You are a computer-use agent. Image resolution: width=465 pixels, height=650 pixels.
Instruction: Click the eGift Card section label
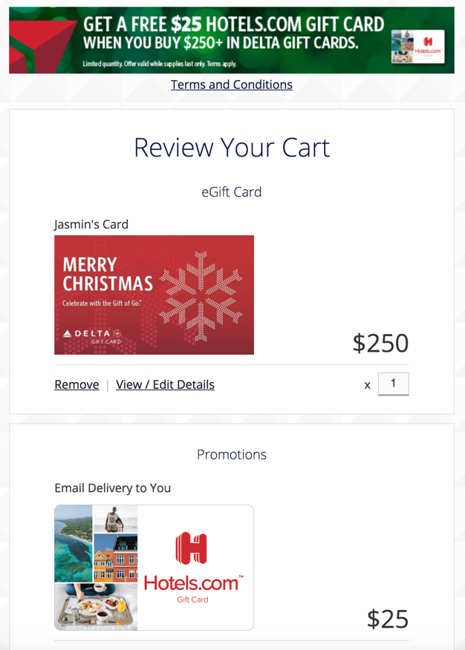point(232,192)
